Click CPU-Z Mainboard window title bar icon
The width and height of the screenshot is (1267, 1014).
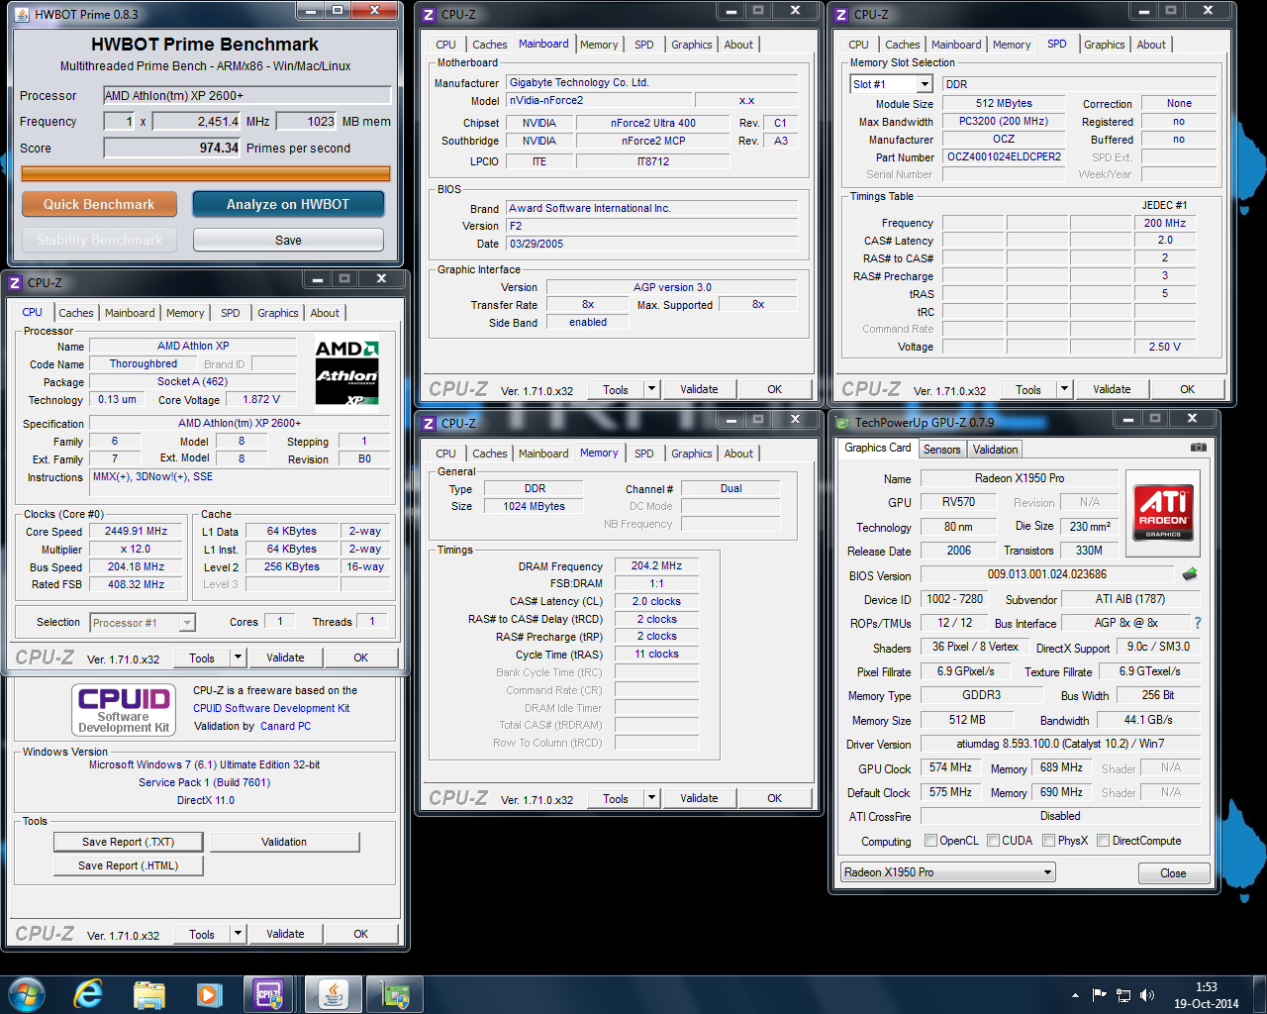429,14
